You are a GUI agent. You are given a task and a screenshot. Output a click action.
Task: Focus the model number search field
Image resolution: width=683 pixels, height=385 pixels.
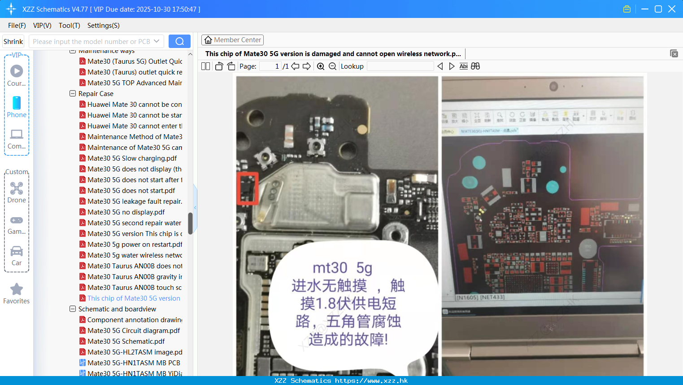[91, 41]
